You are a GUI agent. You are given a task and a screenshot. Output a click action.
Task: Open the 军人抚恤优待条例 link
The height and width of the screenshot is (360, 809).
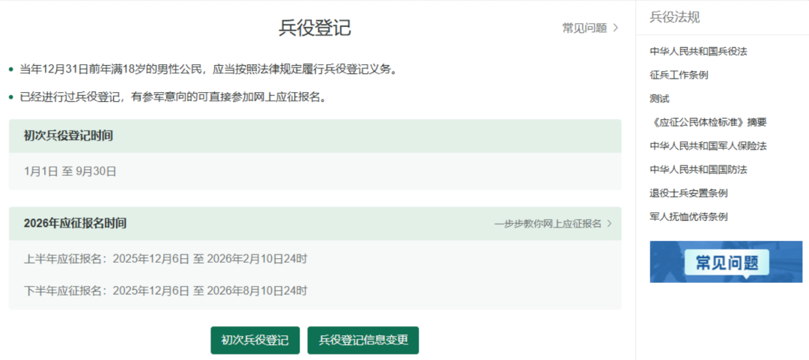[x=688, y=216]
